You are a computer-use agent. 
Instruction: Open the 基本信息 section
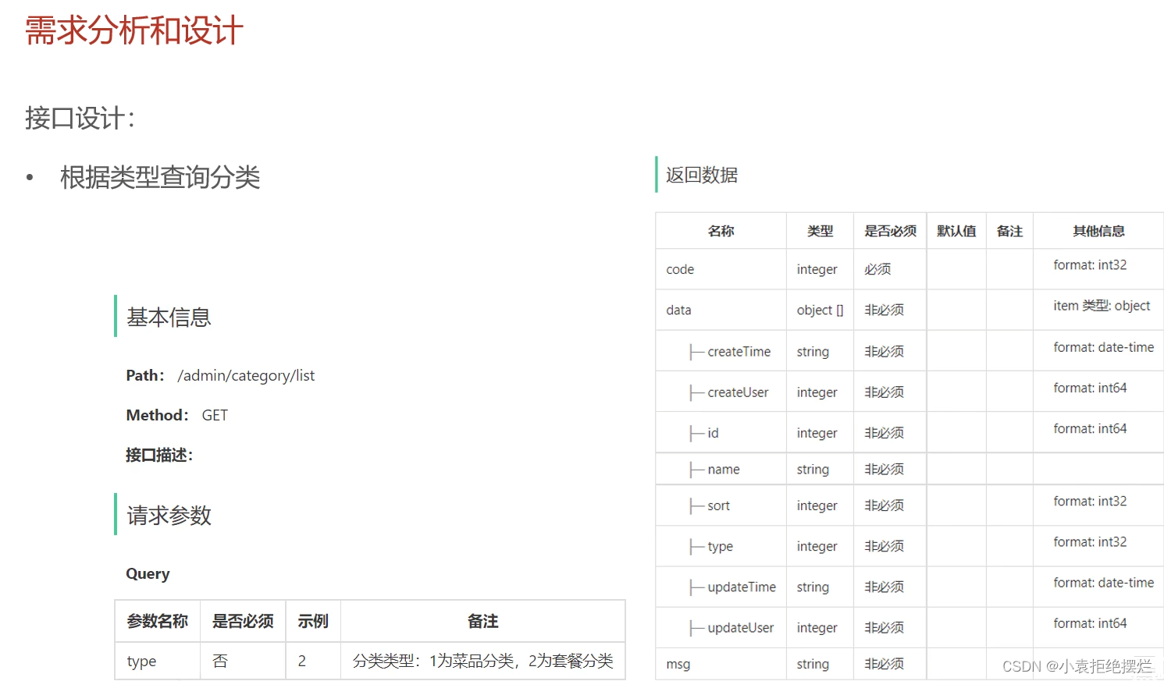[x=168, y=316]
